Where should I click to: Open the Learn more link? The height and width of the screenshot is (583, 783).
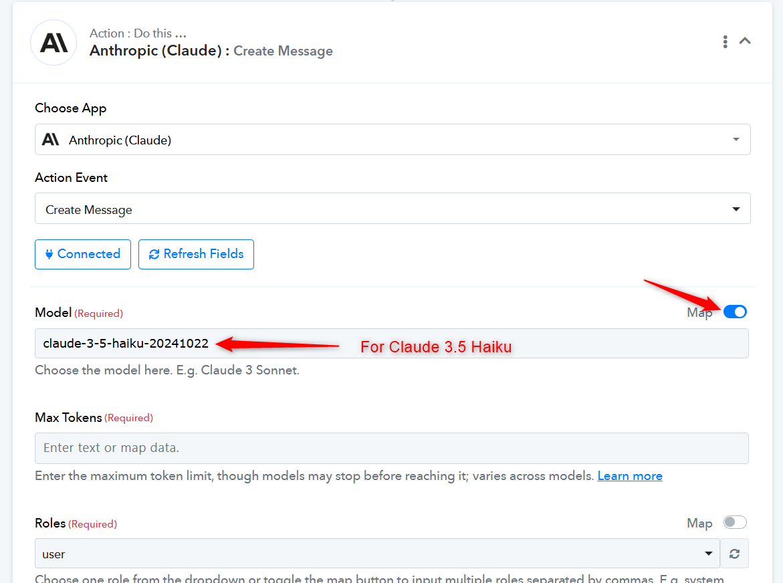(630, 476)
